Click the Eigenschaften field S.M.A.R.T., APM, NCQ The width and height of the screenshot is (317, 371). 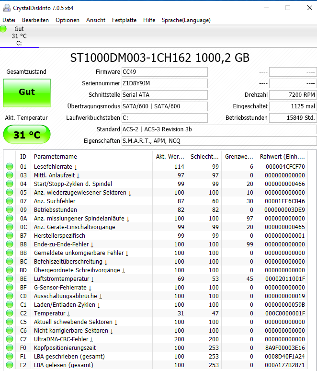coord(219,141)
